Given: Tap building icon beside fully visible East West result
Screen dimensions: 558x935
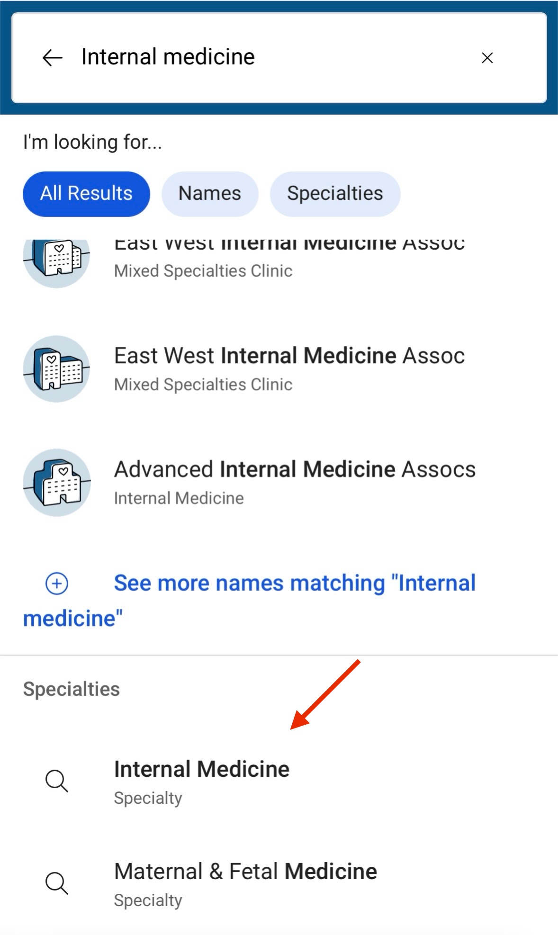Looking at the screenshot, I should [x=56, y=369].
